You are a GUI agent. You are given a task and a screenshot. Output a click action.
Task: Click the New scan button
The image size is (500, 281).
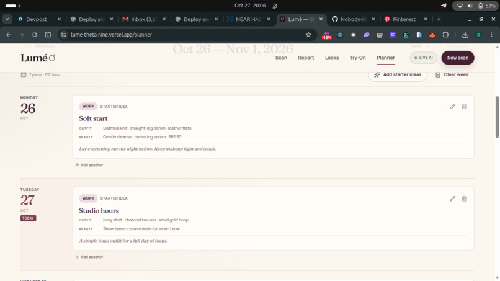(x=458, y=58)
